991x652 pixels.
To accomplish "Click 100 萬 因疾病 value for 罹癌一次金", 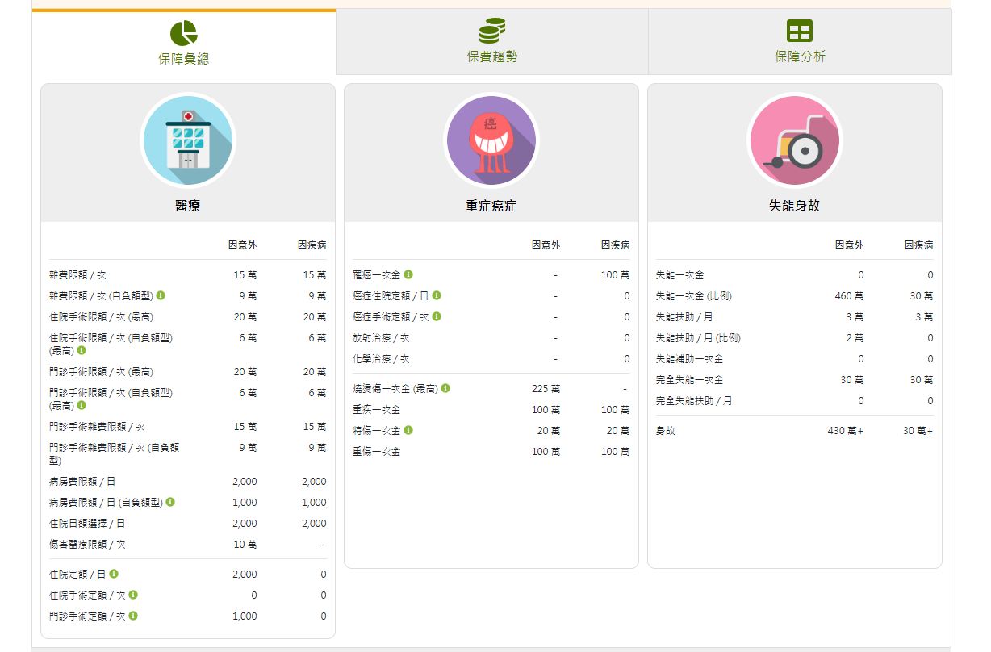I will [615, 275].
